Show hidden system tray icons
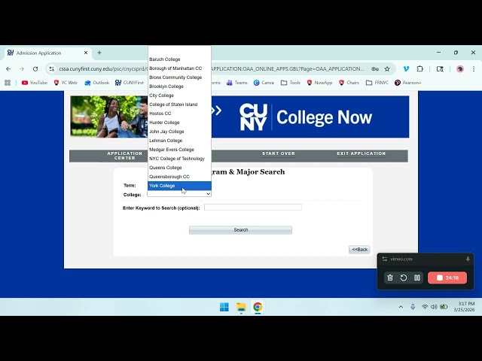 tap(401, 307)
